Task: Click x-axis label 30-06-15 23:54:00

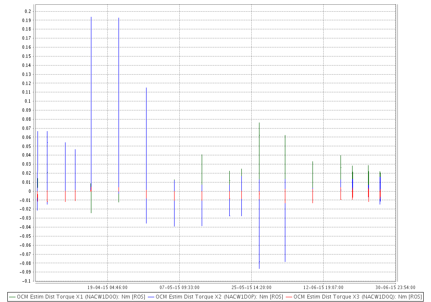Action: click(395, 287)
